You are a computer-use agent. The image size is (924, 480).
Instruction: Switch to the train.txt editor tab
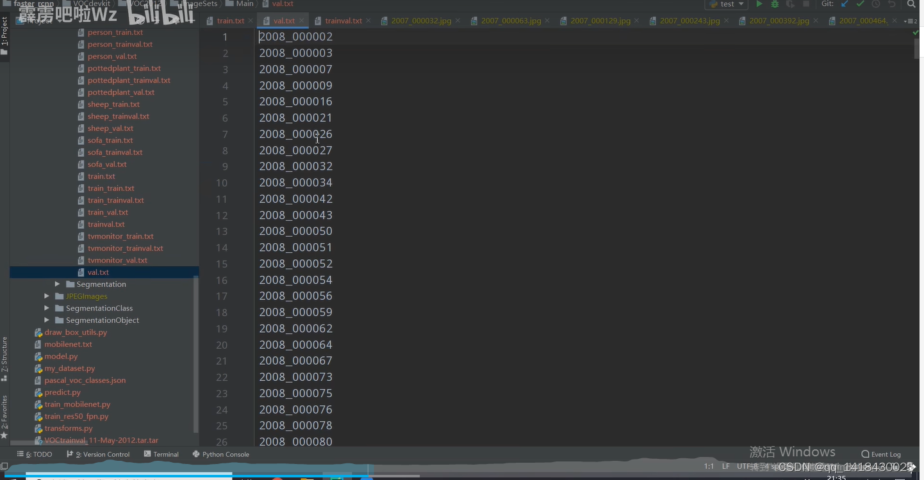(231, 20)
